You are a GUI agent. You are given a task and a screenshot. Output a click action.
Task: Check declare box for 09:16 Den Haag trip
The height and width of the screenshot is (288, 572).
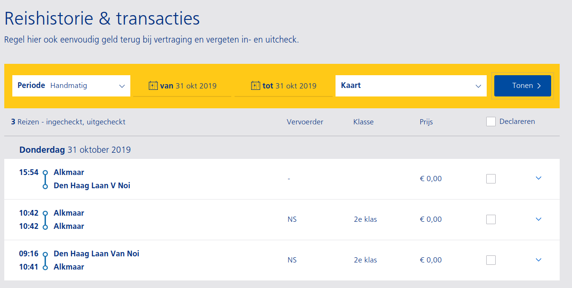tap(491, 260)
